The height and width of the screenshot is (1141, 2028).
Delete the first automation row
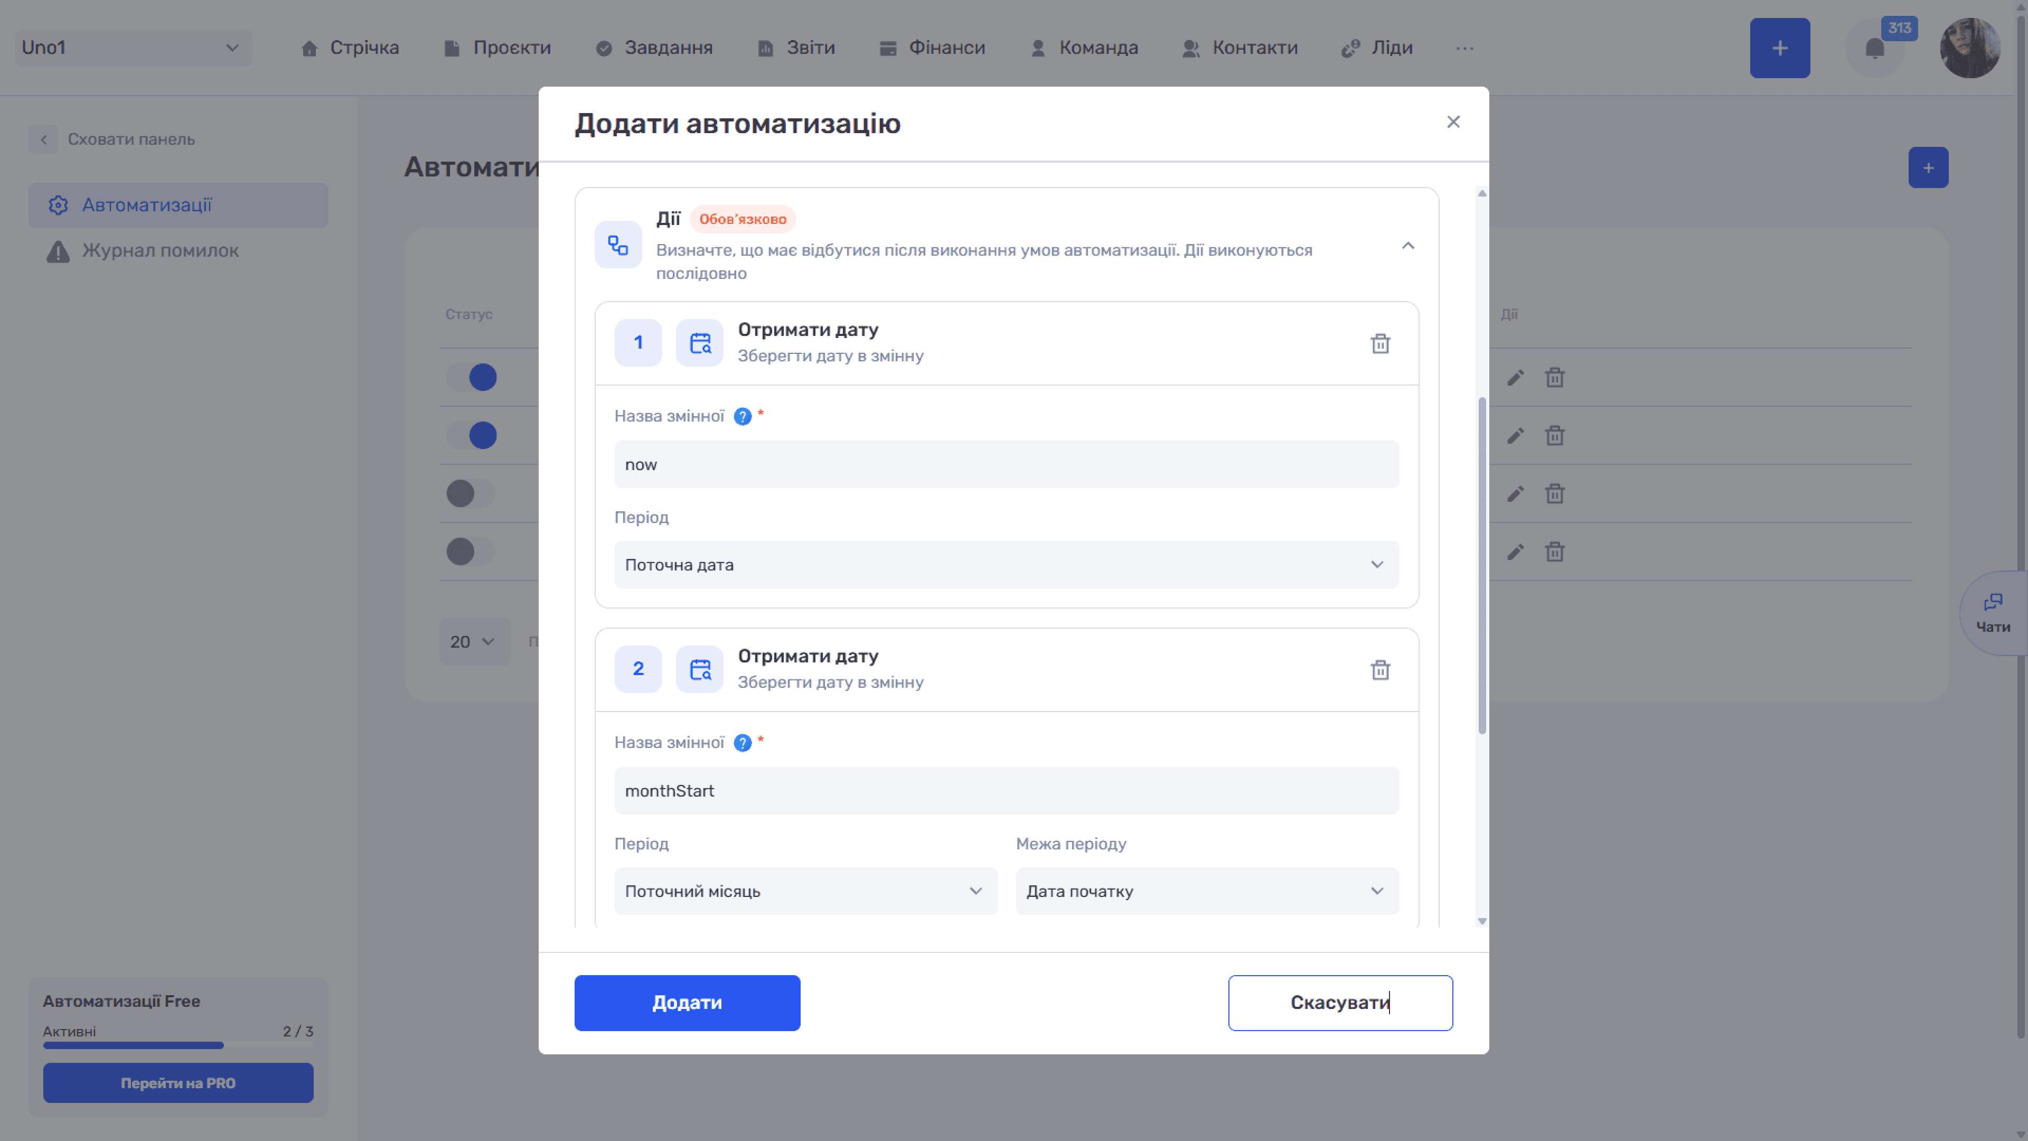pos(1554,378)
